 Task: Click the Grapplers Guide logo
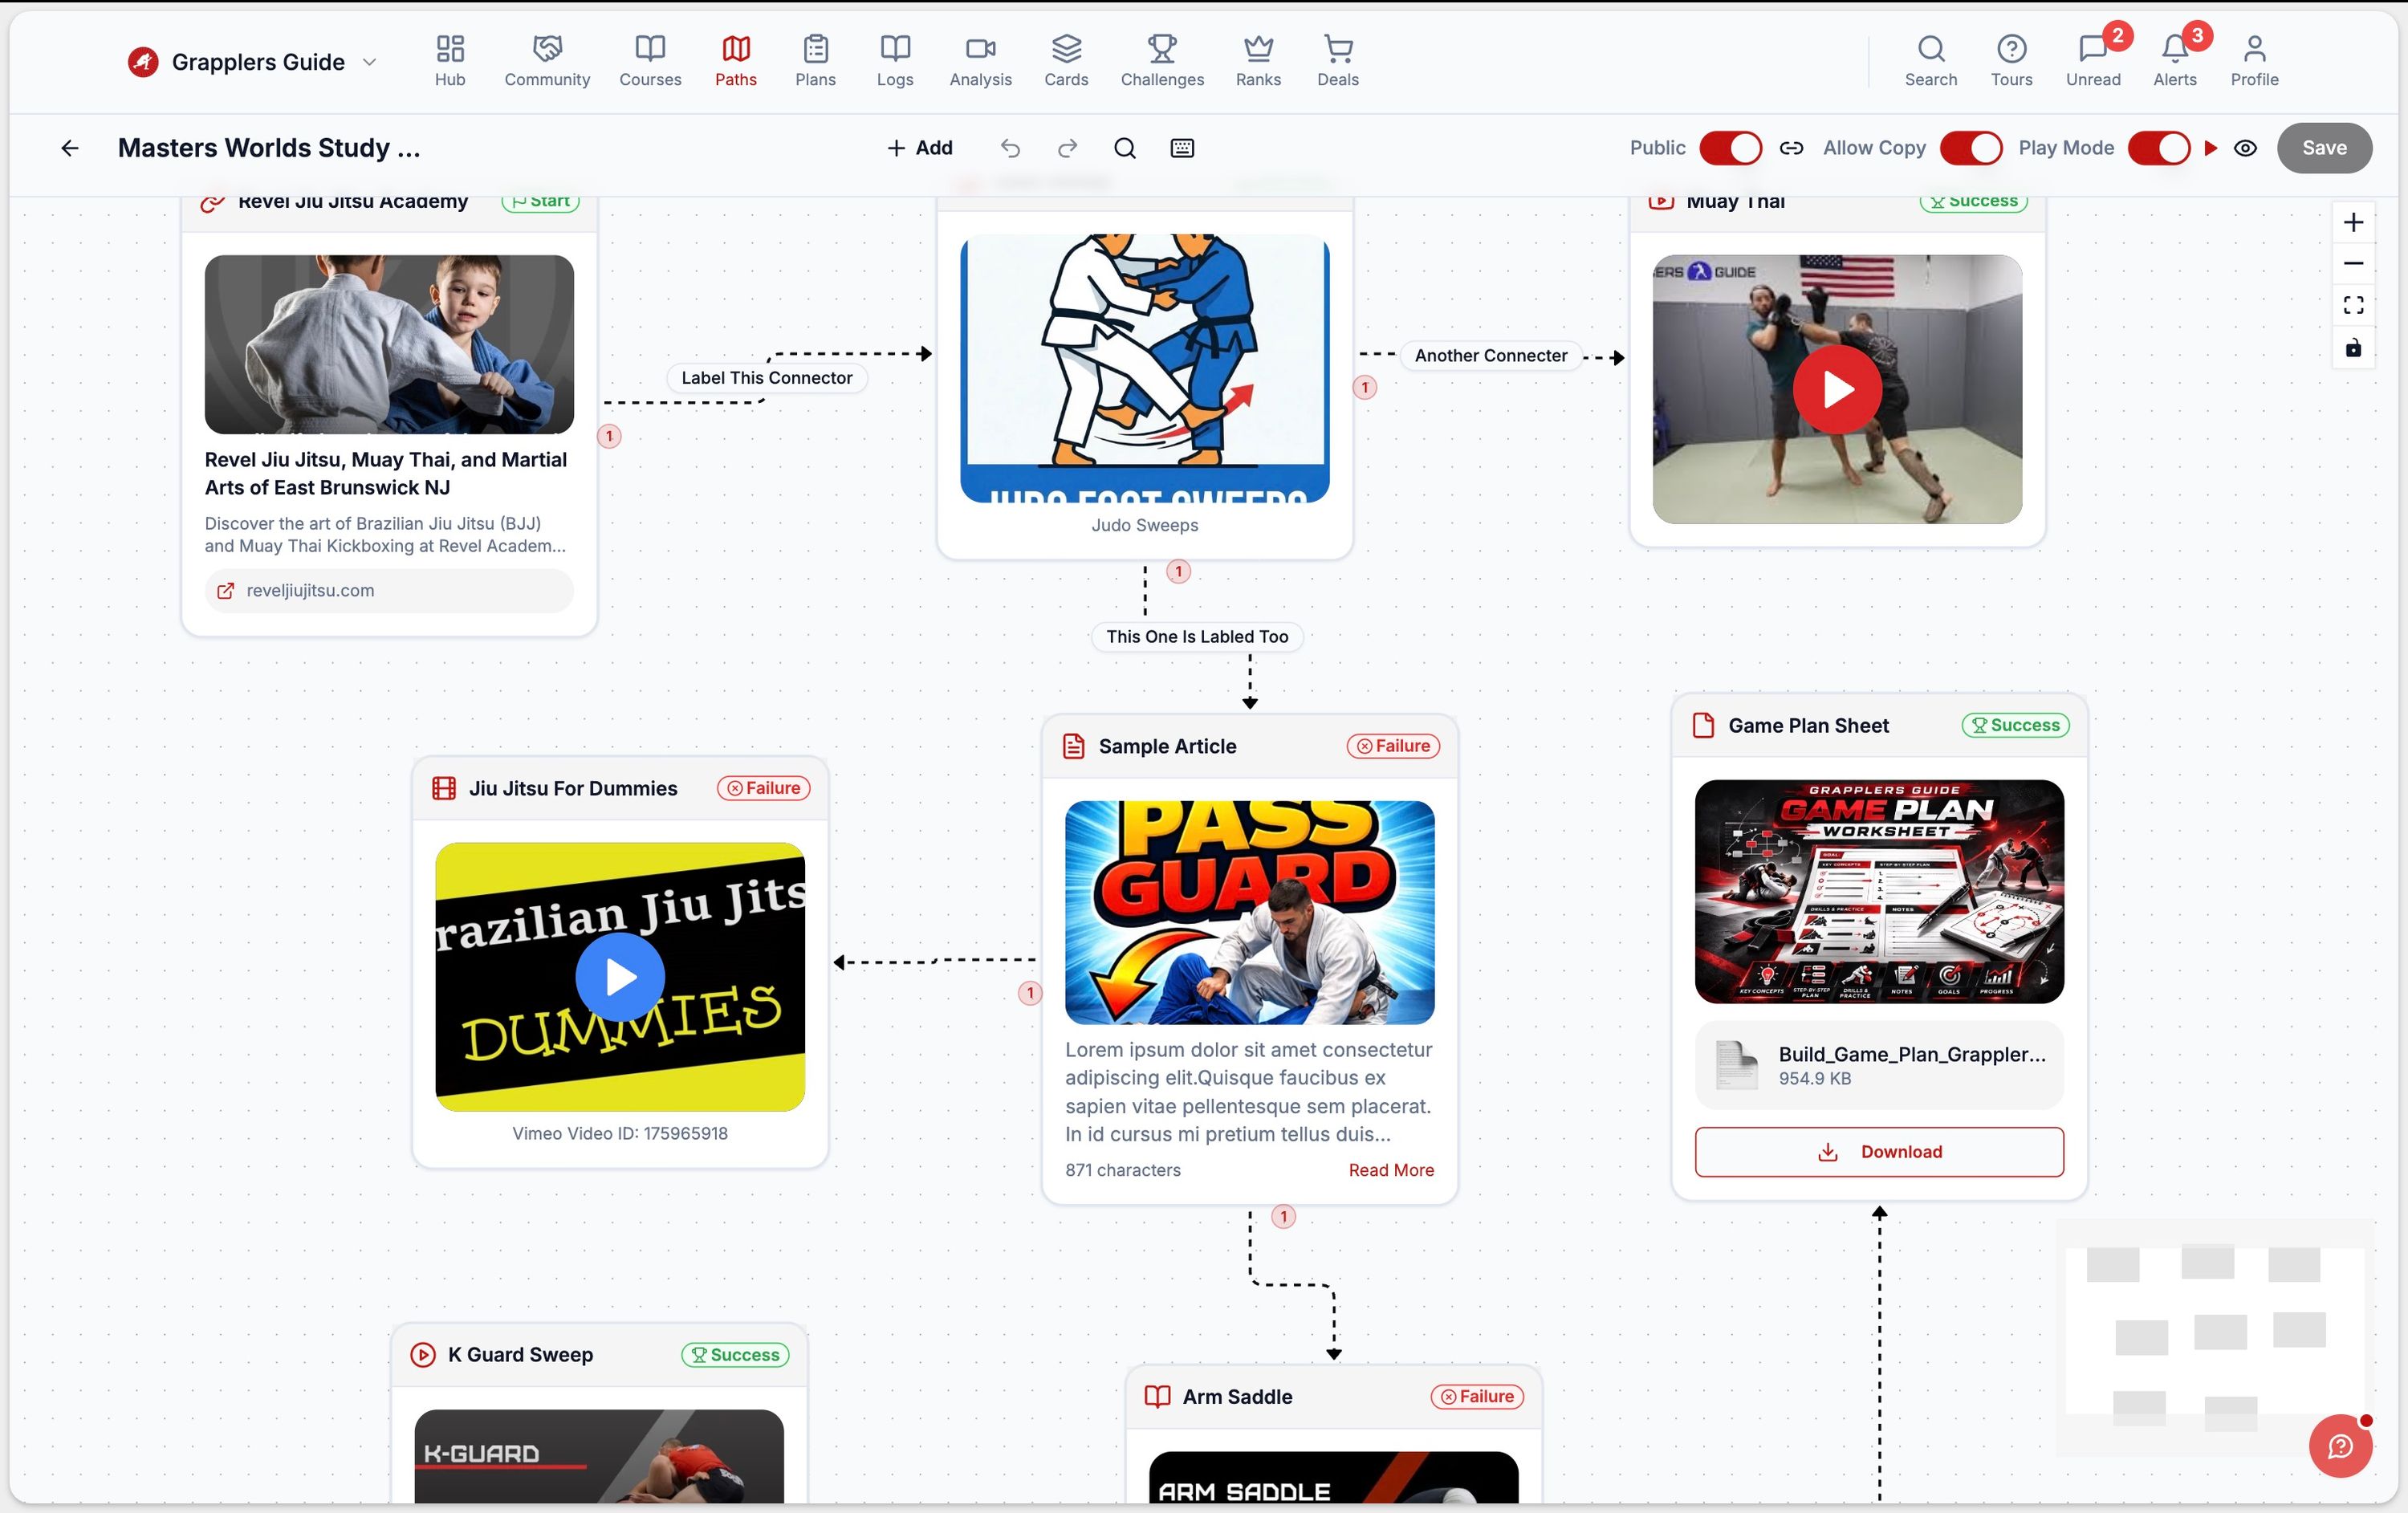coord(143,62)
